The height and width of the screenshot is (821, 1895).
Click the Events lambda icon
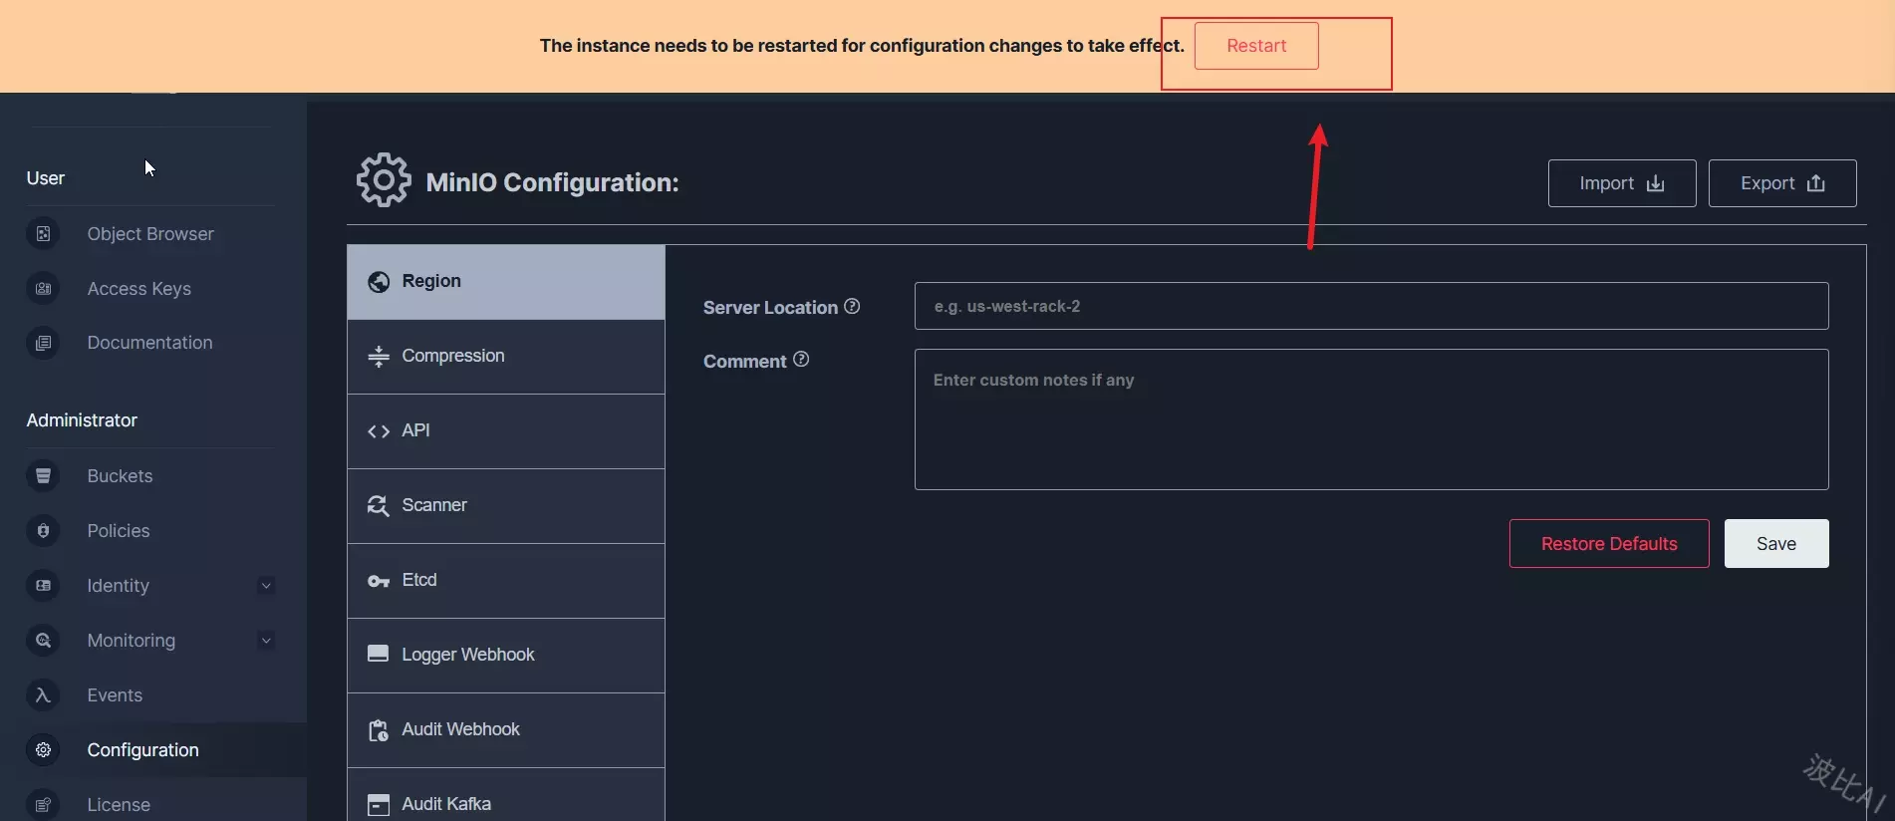tap(43, 695)
